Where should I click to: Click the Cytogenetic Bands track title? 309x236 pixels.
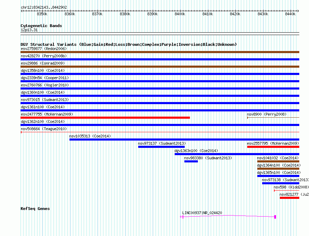coord(41,26)
